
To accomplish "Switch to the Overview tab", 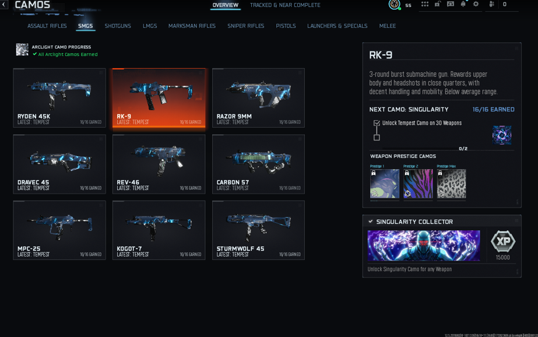I will tap(225, 5).
